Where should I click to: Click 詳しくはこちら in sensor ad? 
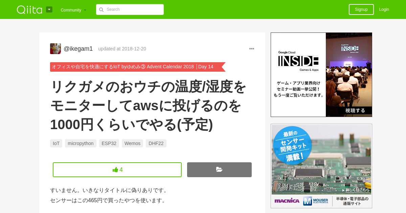click(356, 190)
